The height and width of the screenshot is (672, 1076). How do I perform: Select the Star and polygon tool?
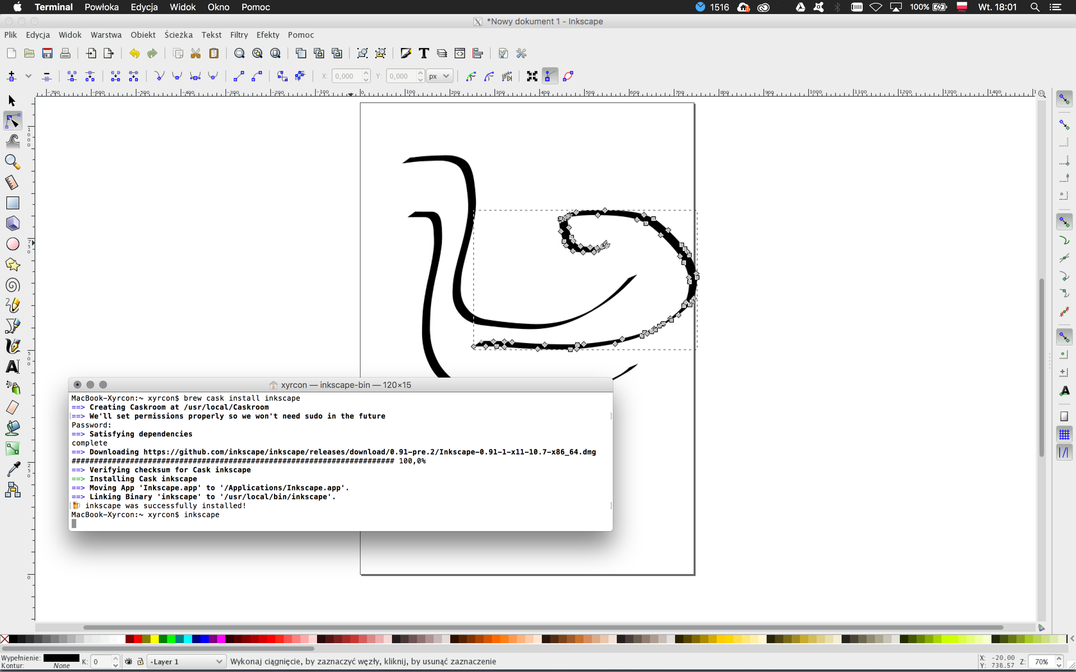(x=13, y=265)
